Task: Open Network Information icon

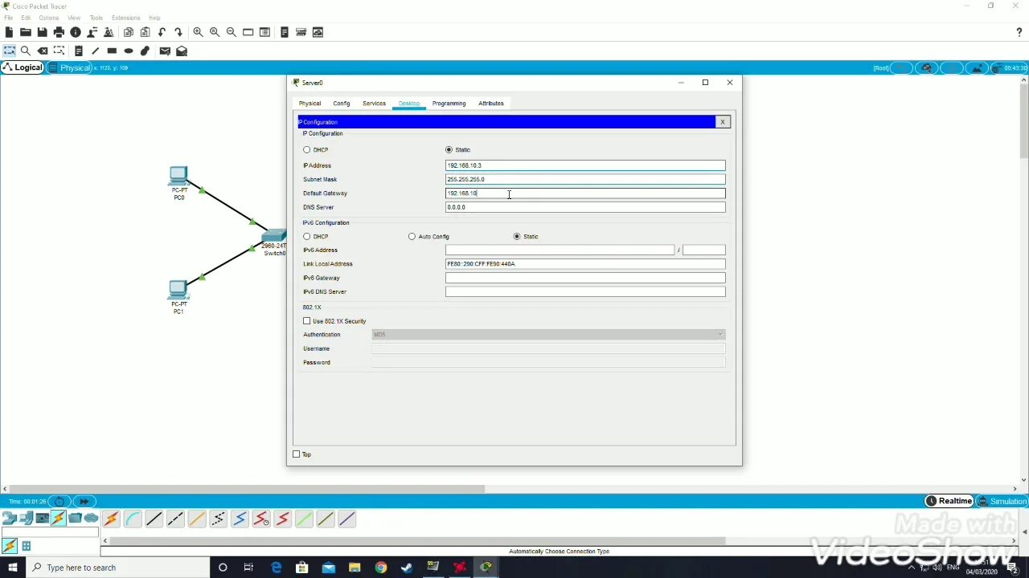Action: 76,32
